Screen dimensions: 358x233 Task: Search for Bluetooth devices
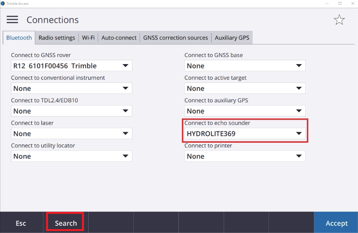(x=66, y=223)
